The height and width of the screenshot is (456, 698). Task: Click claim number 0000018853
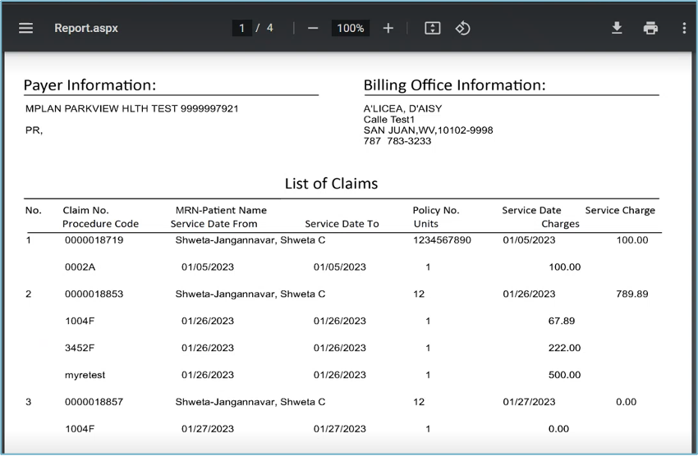coord(94,294)
